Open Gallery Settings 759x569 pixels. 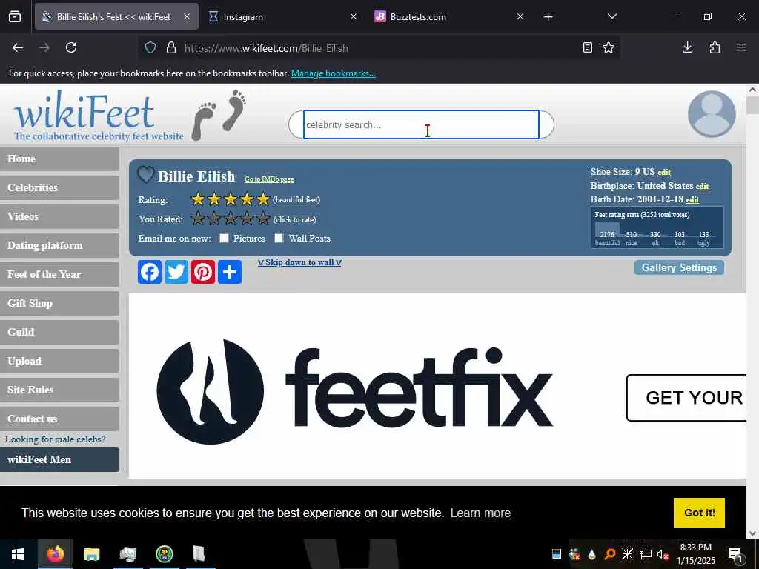(x=679, y=267)
